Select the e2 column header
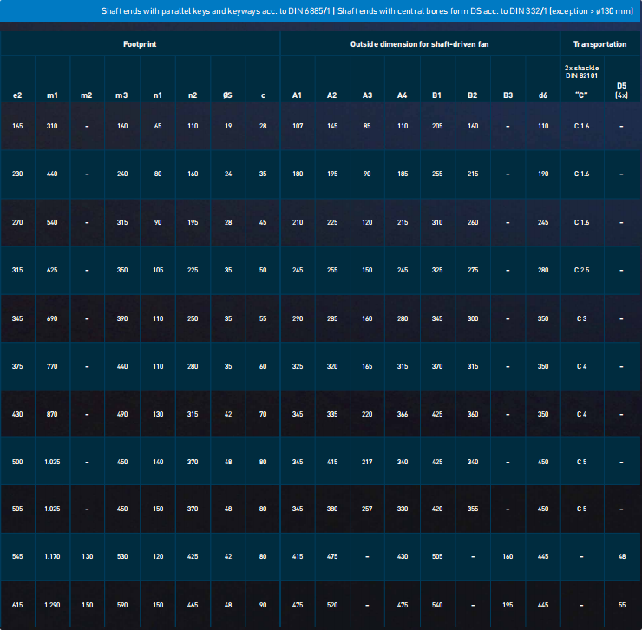This screenshot has height=630, width=642. click(x=18, y=95)
